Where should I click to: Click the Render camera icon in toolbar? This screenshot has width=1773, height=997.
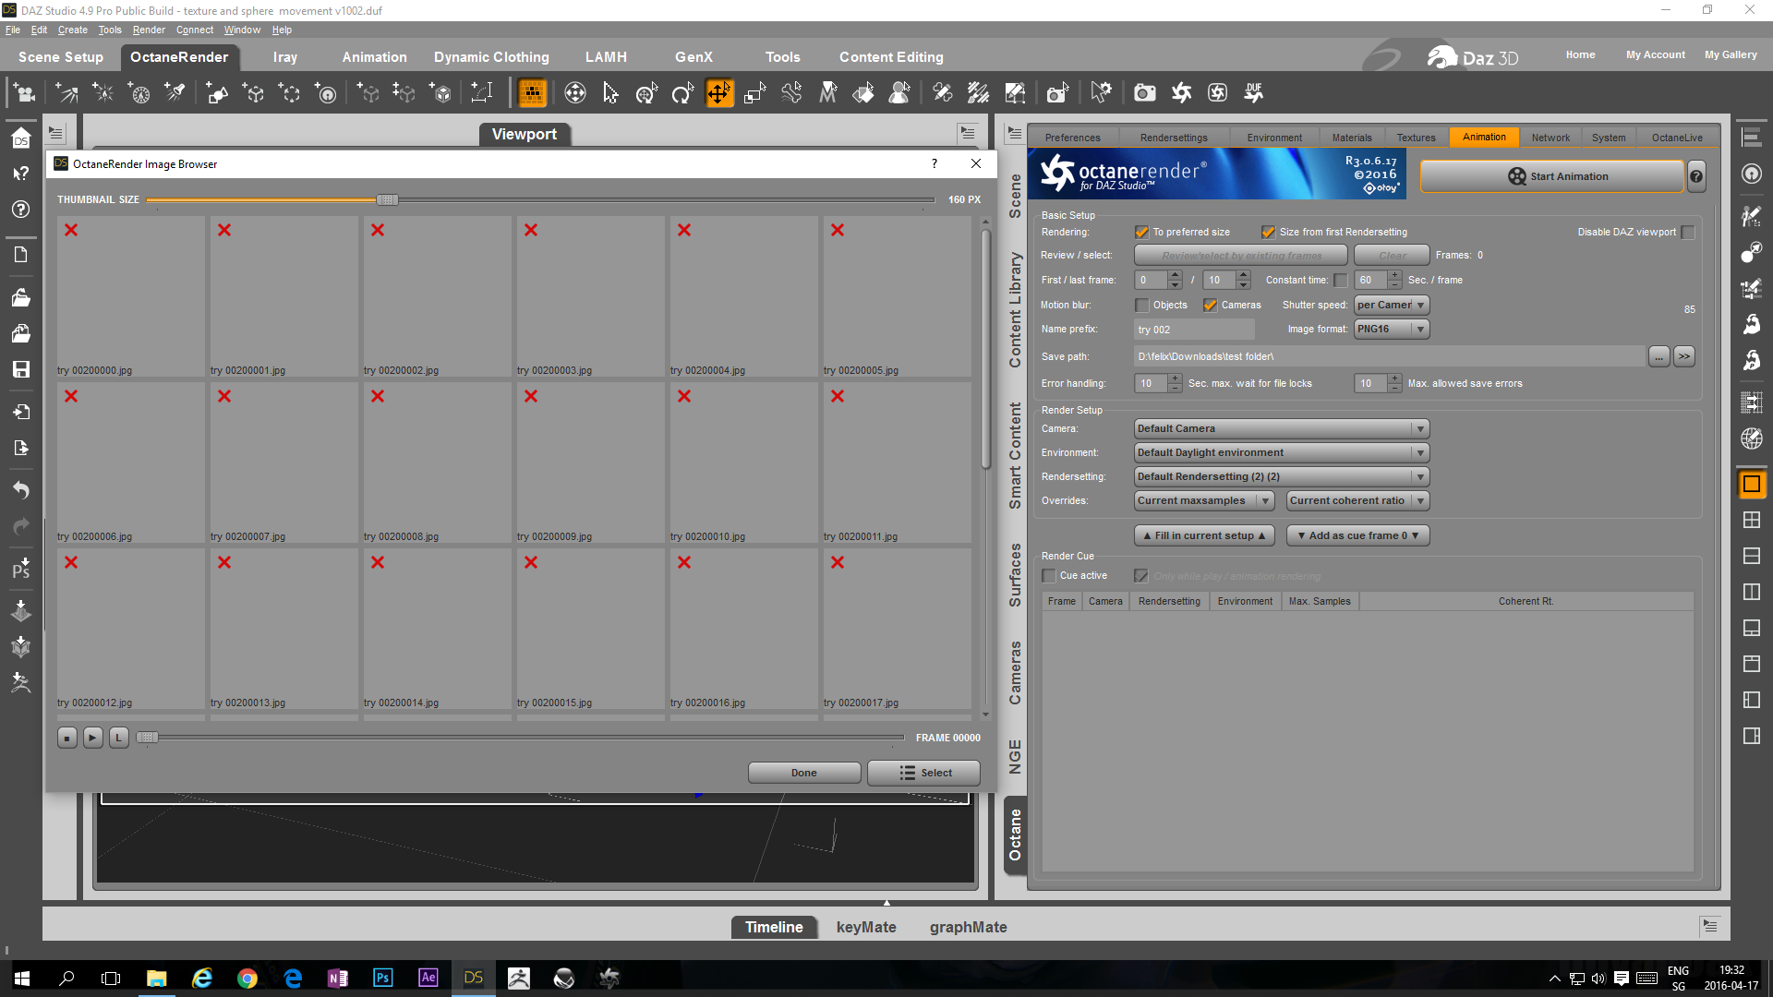pos(1144,93)
